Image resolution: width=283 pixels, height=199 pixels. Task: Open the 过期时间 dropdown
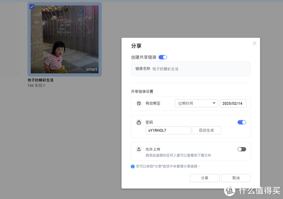coord(196,103)
